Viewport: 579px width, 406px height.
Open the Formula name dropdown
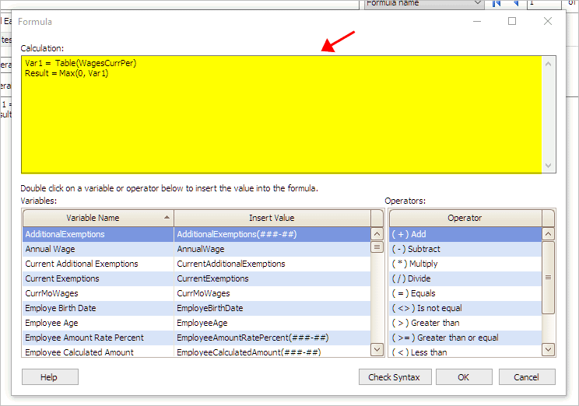pyautogui.click(x=477, y=4)
